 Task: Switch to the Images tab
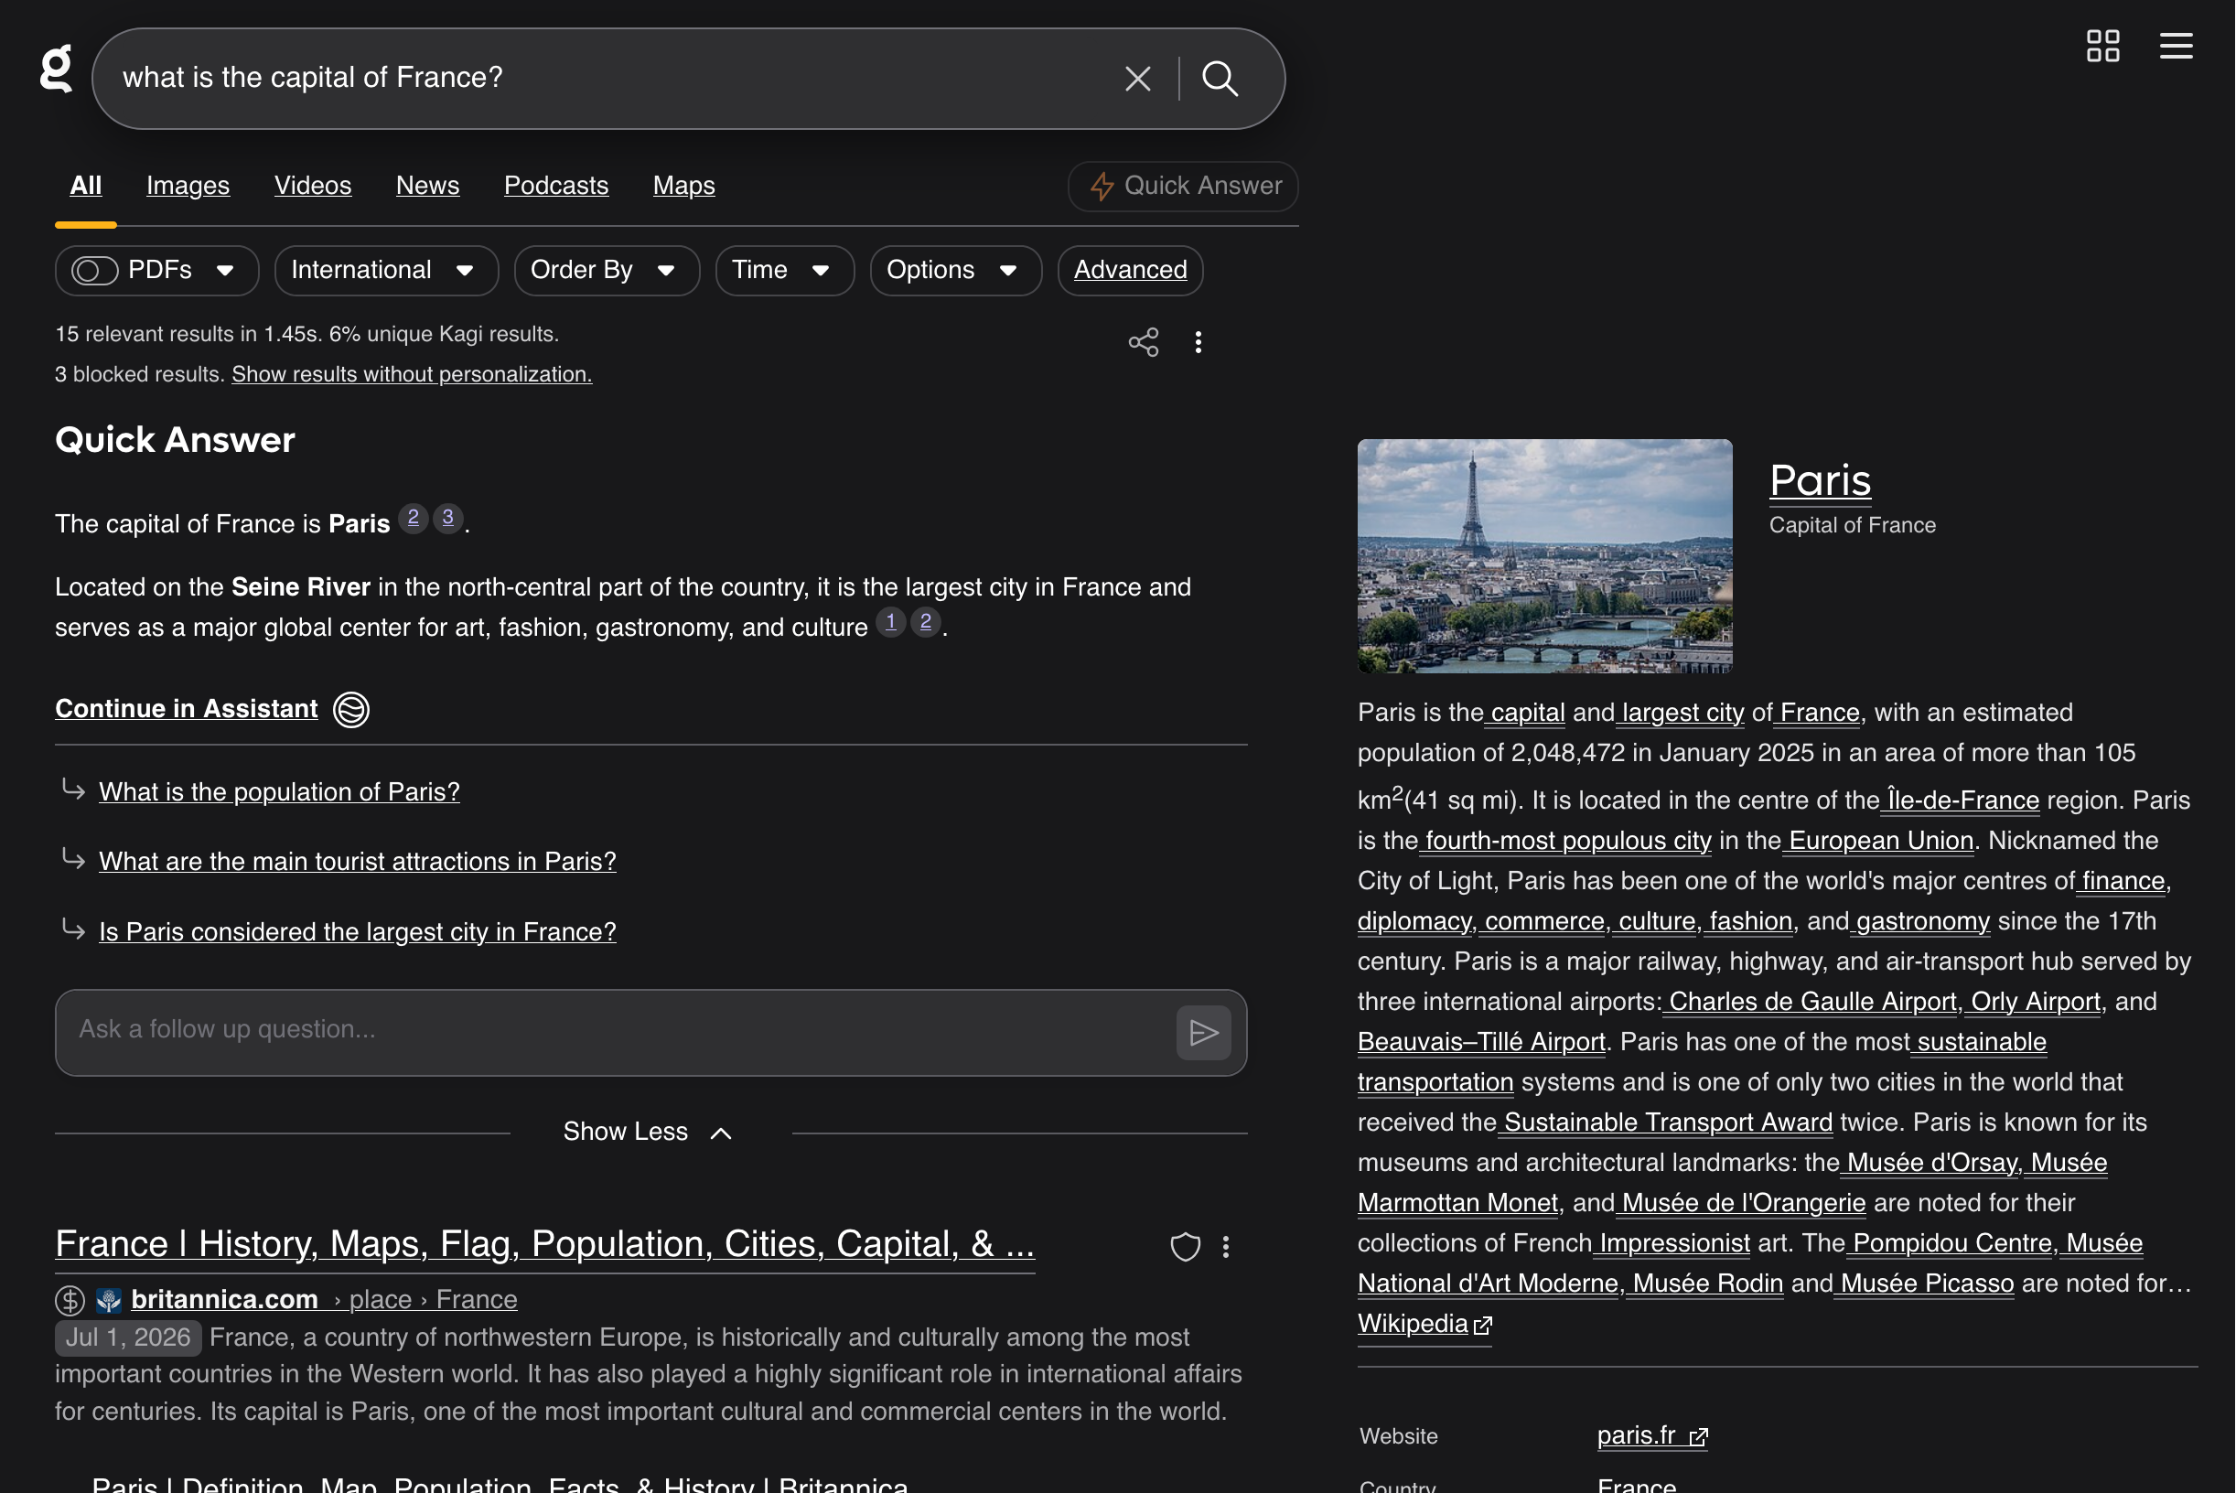(188, 186)
